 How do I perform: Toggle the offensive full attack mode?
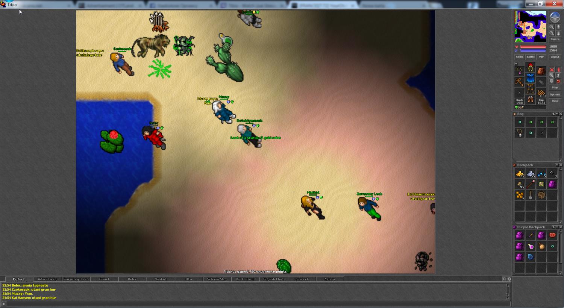[x=552, y=70]
